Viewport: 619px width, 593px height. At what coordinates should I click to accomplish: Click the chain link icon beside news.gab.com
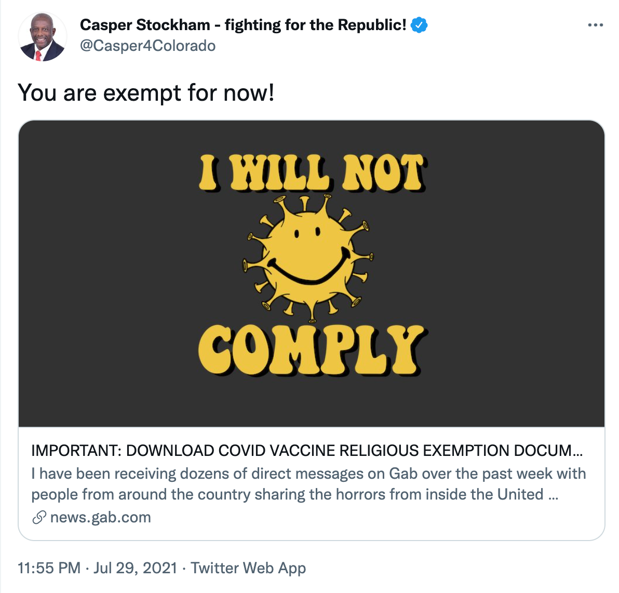(x=39, y=518)
